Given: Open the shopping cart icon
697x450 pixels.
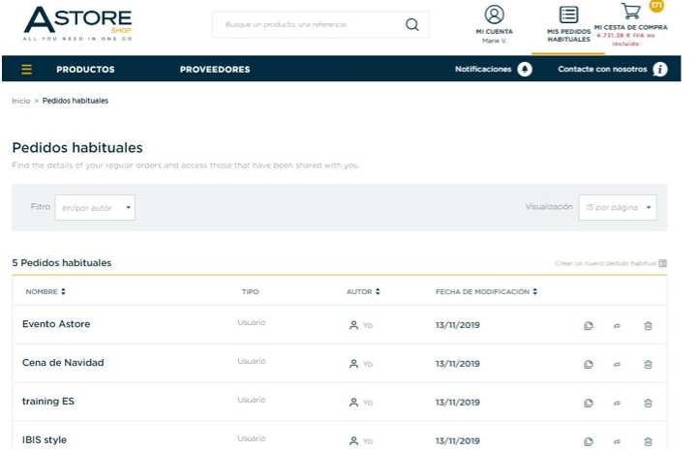Looking at the screenshot, I should 631,11.
